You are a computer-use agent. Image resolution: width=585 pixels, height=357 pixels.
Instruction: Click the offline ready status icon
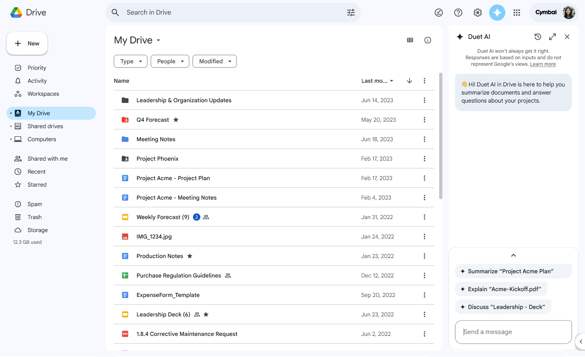439,13
